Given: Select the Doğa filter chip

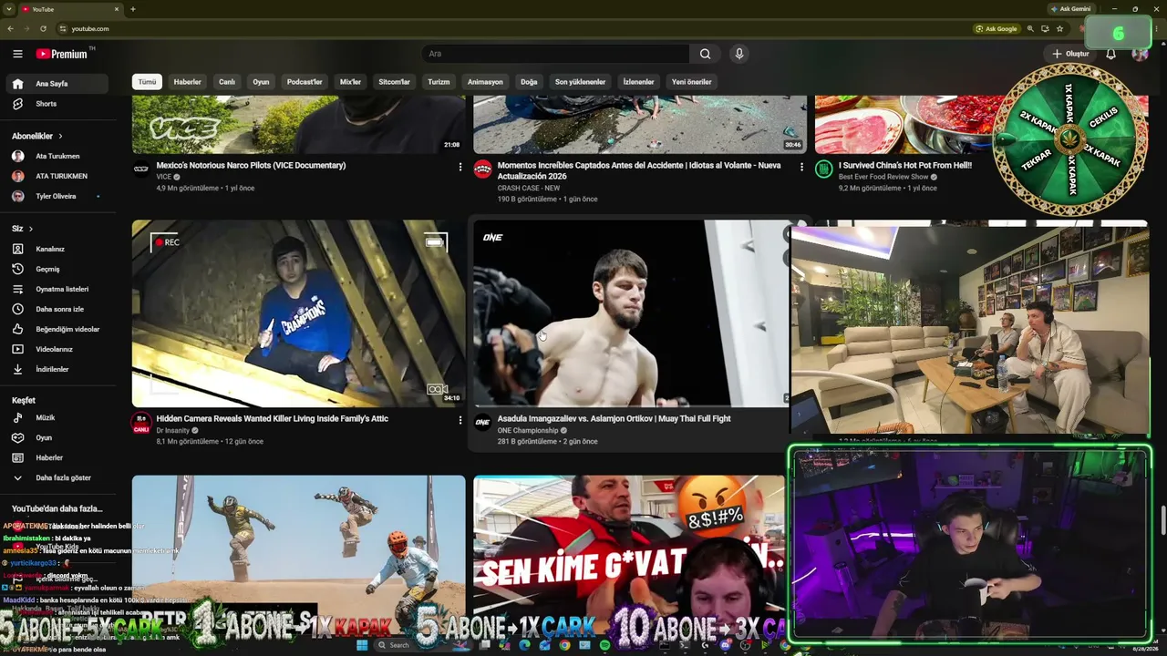Looking at the screenshot, I should 529,82.
